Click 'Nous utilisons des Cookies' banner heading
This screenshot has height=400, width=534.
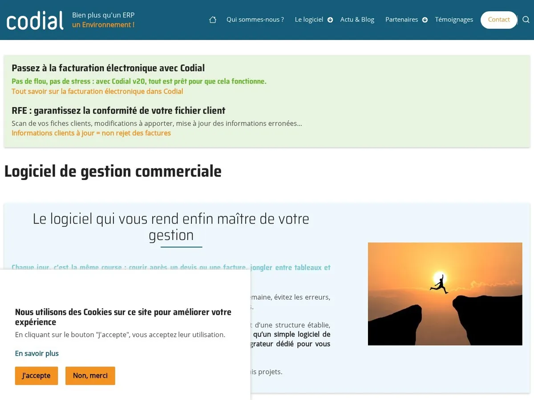click(123, 317)
